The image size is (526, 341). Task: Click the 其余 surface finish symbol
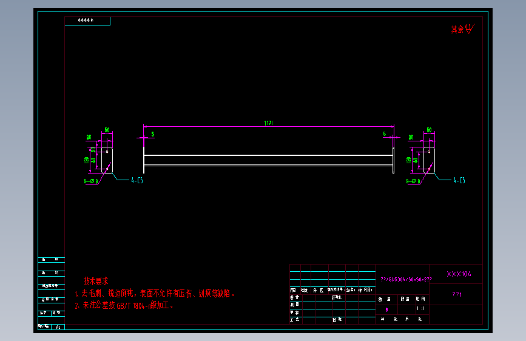click(x=462, y=29)
